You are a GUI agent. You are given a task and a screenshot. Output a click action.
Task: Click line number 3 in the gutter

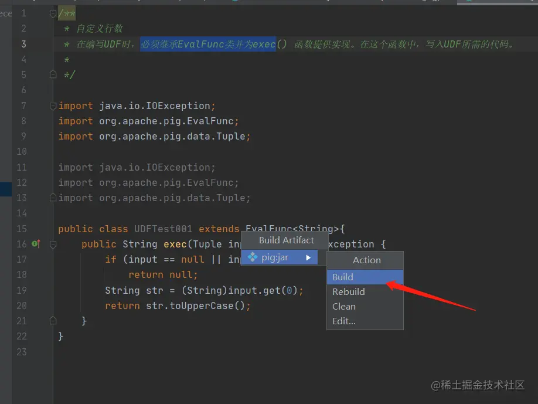point(23,44)
